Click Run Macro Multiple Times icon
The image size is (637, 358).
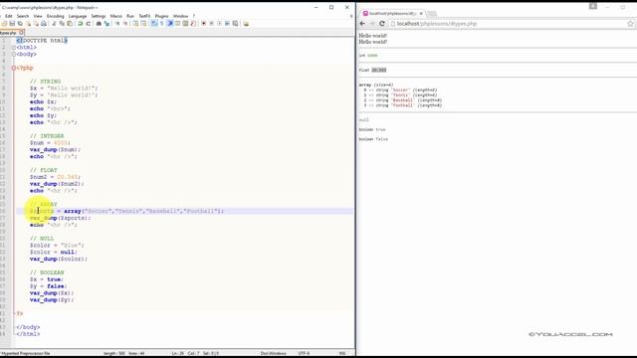pyautogui.click(x=227, y=24)
